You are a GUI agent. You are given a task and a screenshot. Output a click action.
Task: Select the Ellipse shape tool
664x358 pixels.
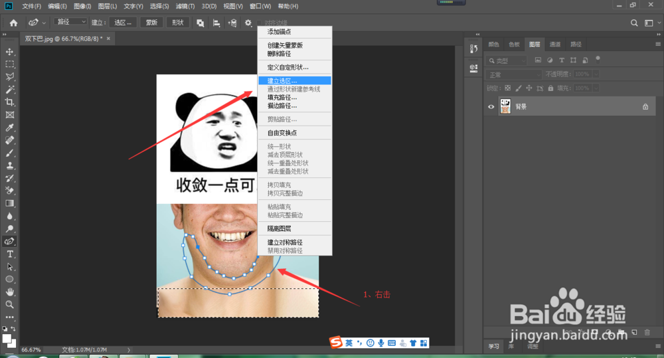(9, 279)
